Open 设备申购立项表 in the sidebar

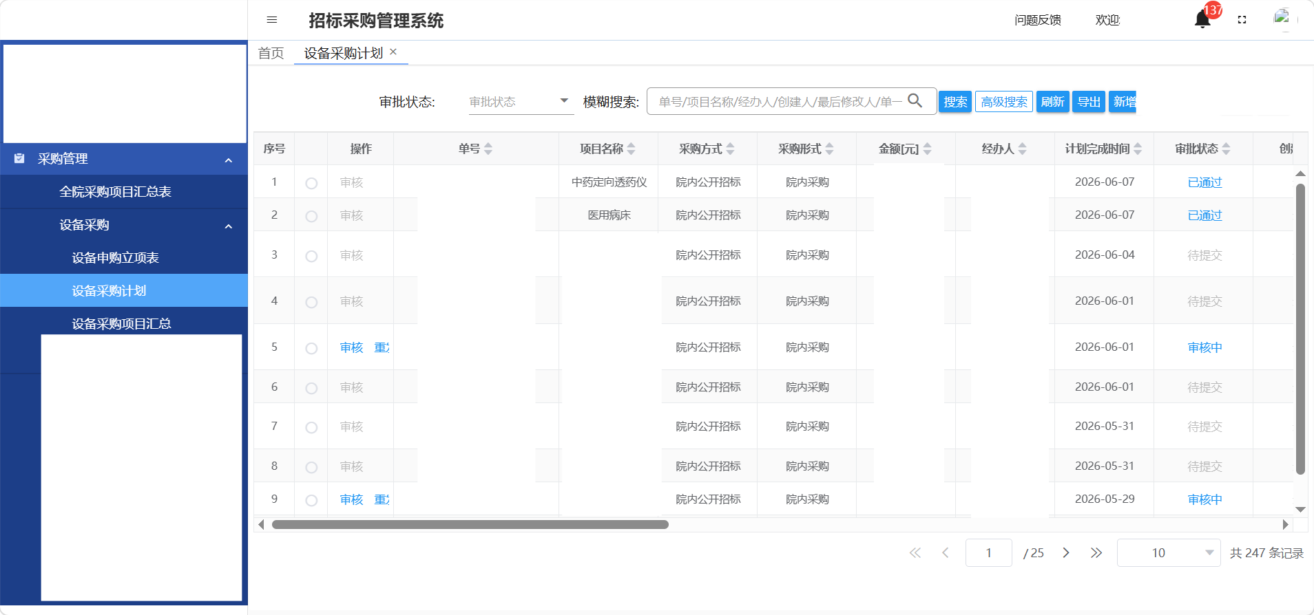pyautogui.click(x=116, y=258)
